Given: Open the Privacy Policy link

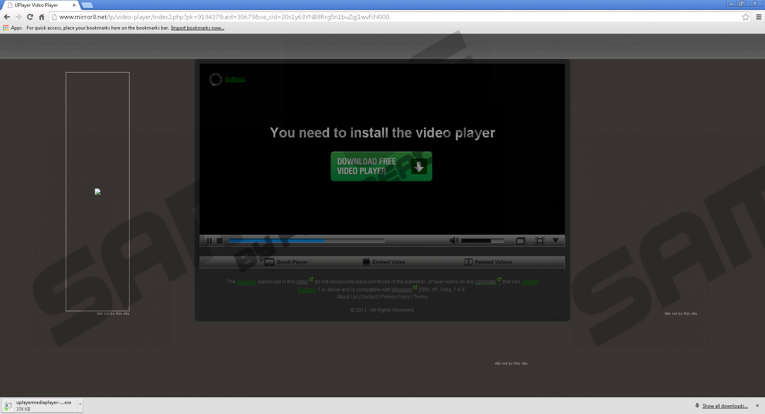Looking at the screenshot, I should pos(395,297).
